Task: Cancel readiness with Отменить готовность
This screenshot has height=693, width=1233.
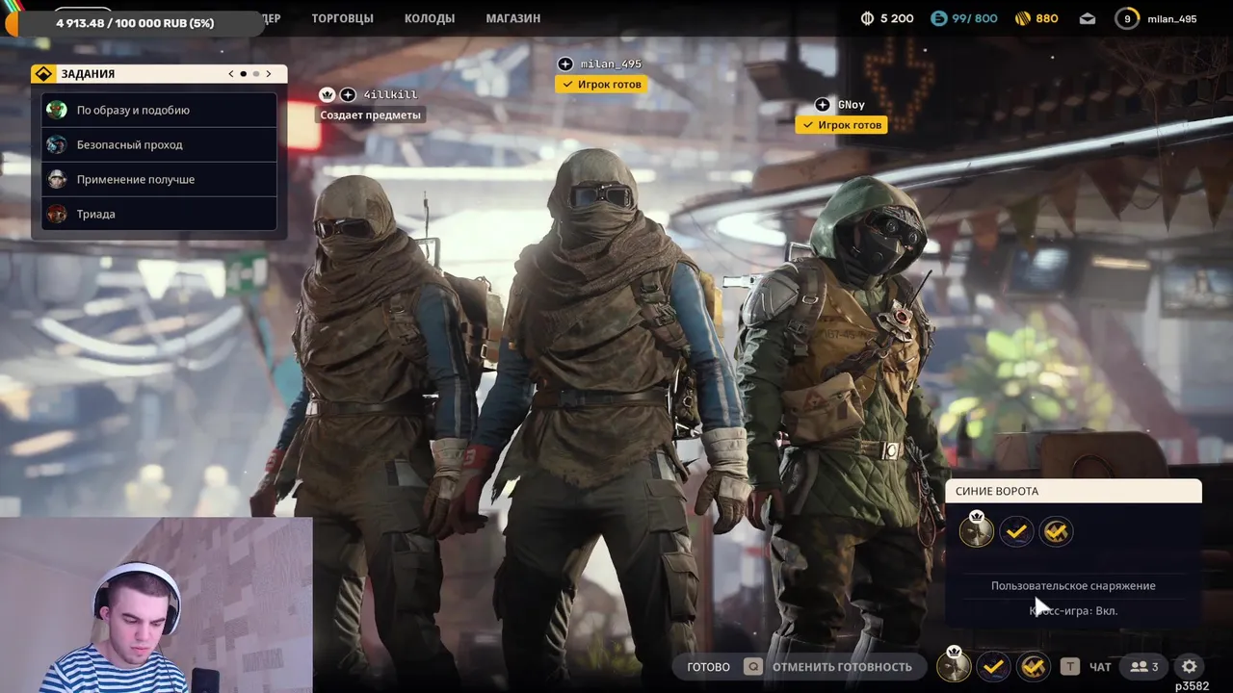Action: [842, 666]
